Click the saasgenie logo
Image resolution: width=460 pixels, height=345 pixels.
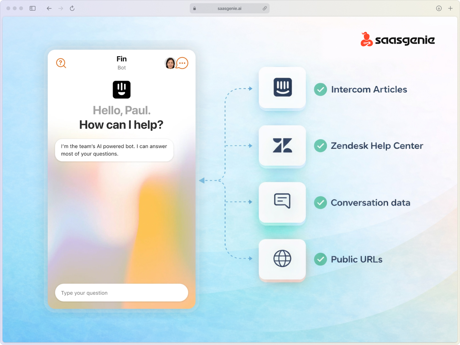pos(398,39)
